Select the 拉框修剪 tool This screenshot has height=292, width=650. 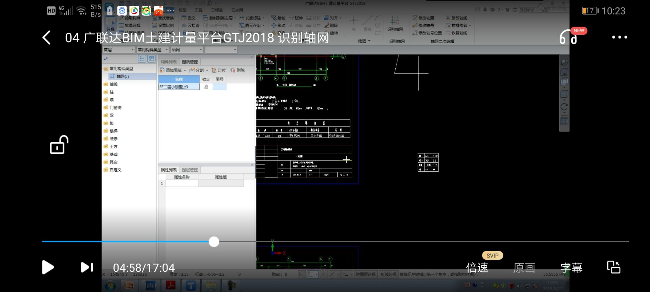coord(456,25)
